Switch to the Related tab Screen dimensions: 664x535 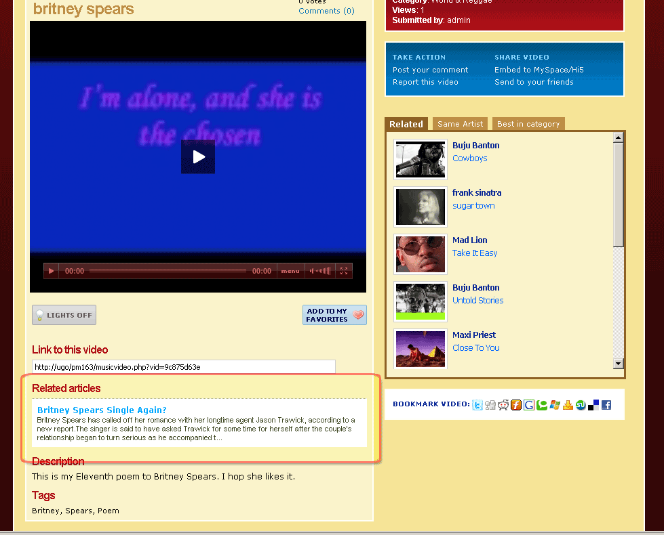(x=406, y=124)
